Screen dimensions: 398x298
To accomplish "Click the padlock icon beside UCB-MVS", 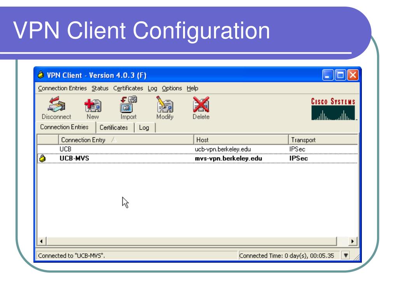I will point(42,158).
